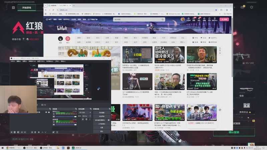Open Windows Start button on taskbar

[x=2, y=148]
